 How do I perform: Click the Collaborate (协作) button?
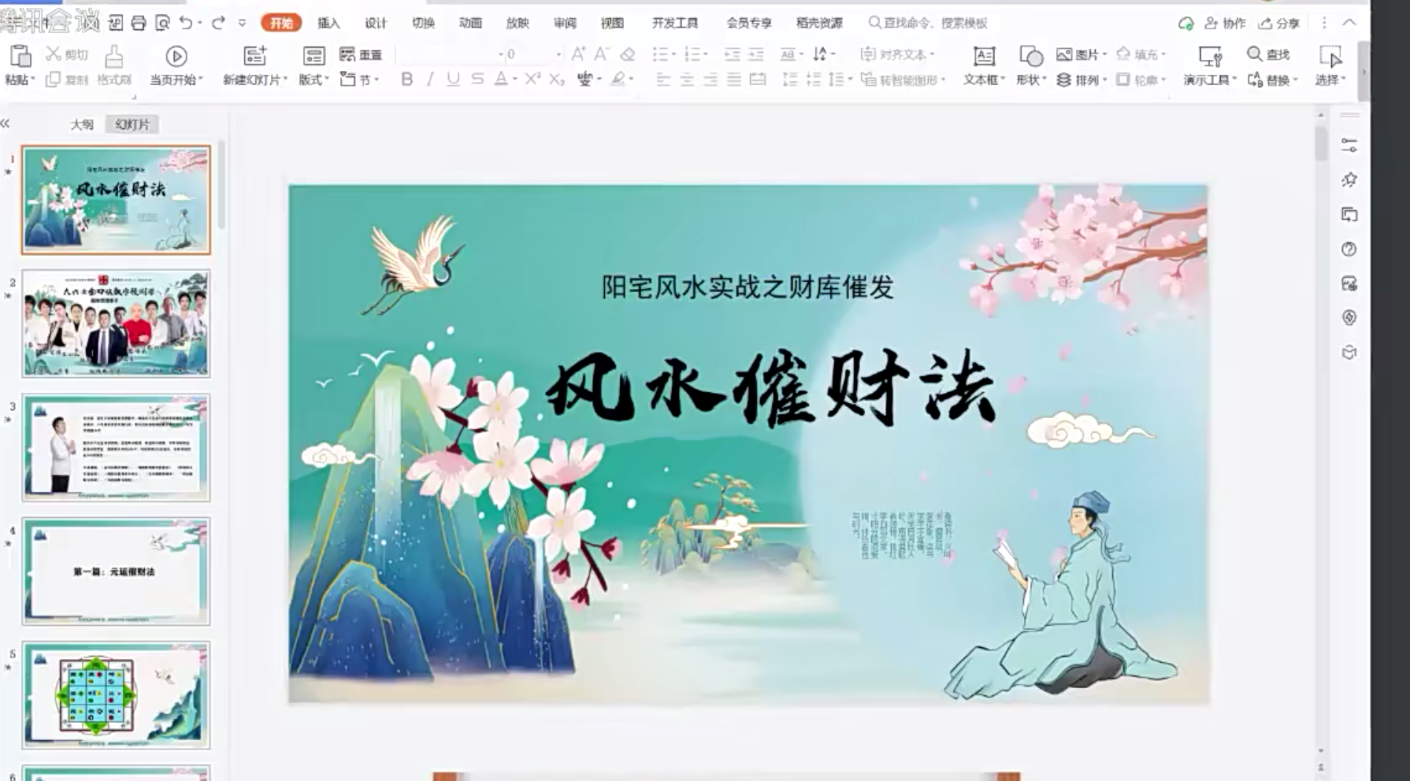coord(1226,23)
